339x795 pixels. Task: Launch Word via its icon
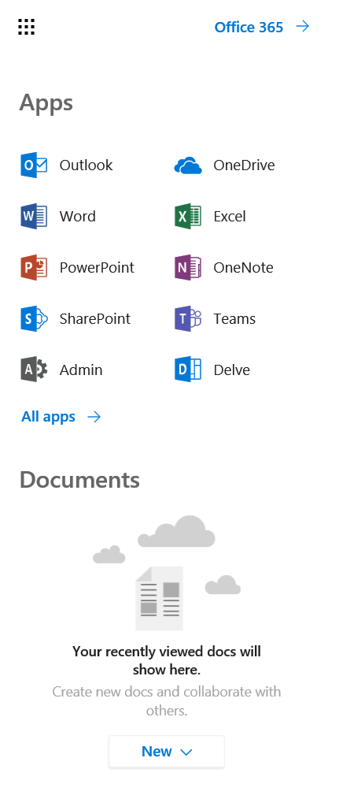pos(34,217)
